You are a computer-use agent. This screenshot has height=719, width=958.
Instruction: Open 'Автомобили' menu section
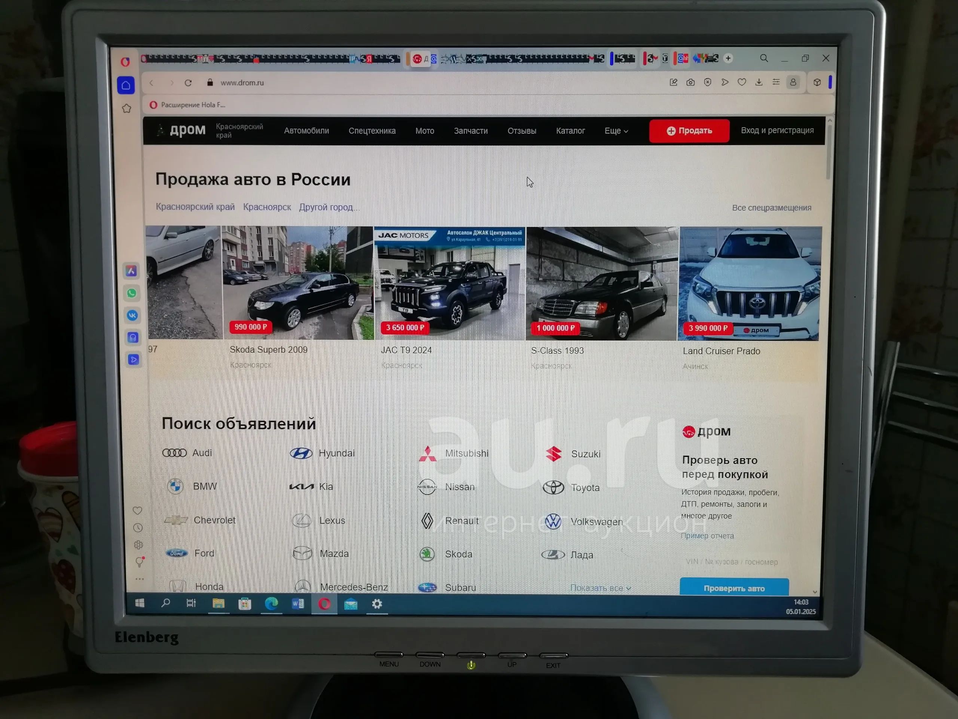306,130
